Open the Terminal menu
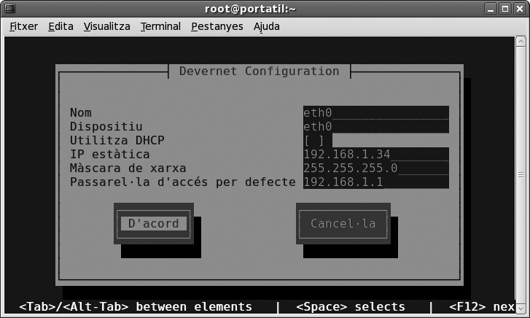The width and height of the screenshot is (530, 318). point(160,26)
